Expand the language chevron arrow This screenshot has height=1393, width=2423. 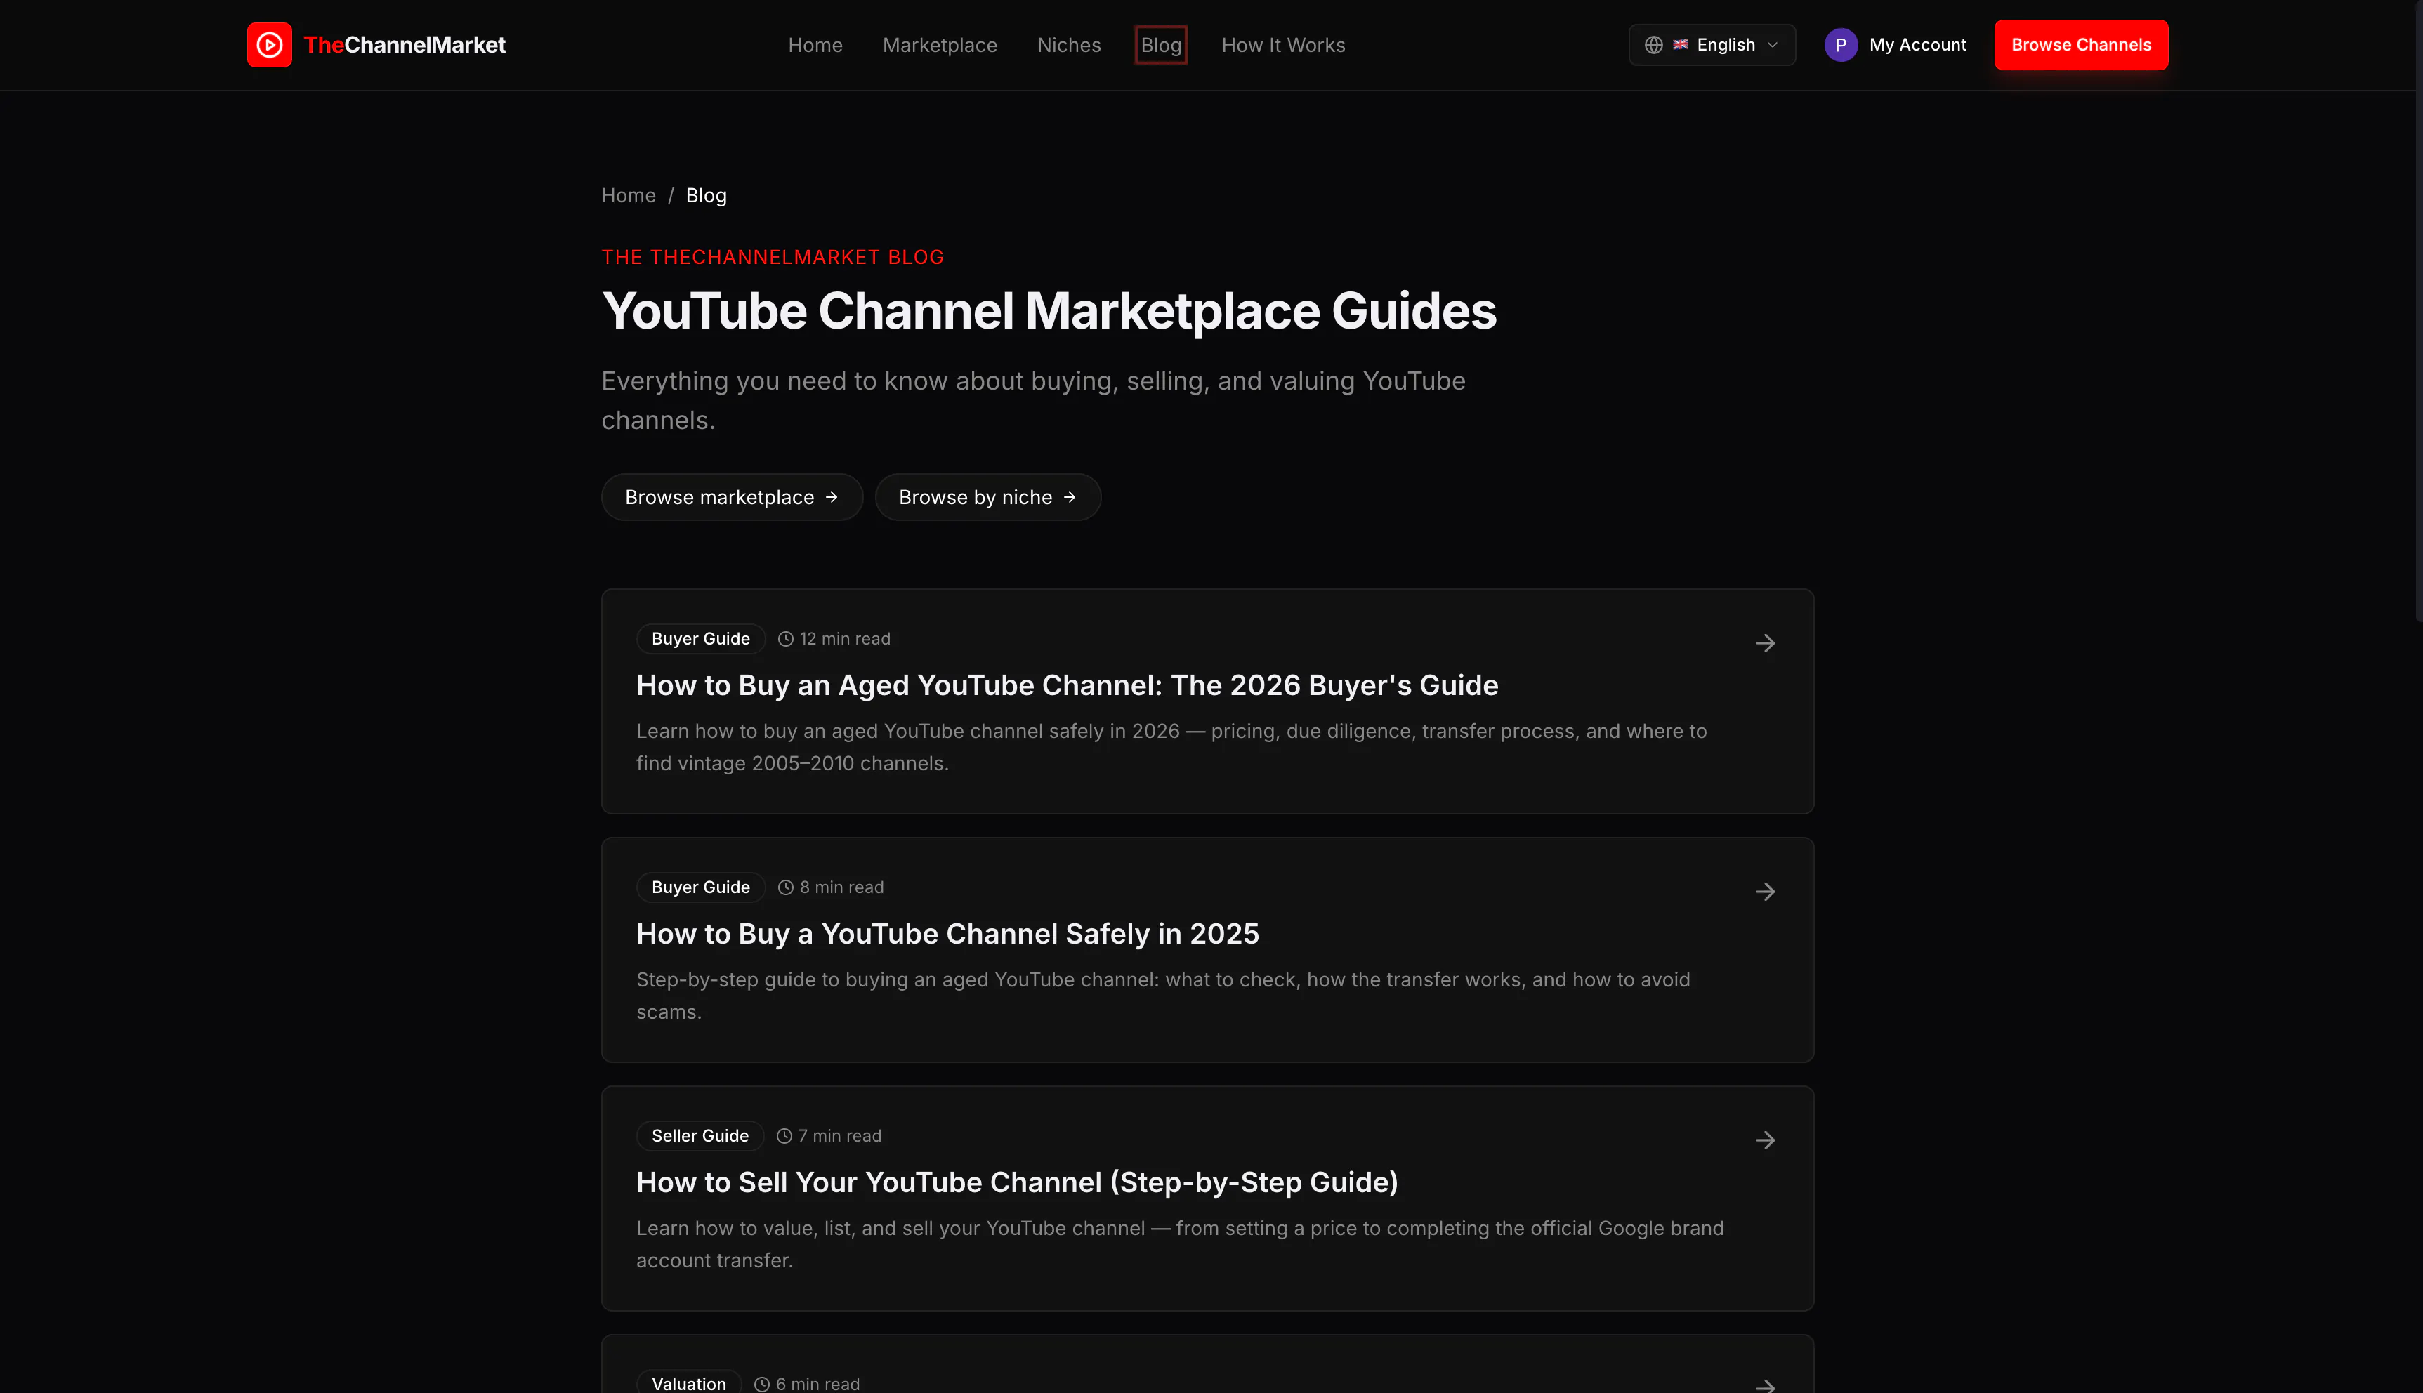tap(1772, 45)
